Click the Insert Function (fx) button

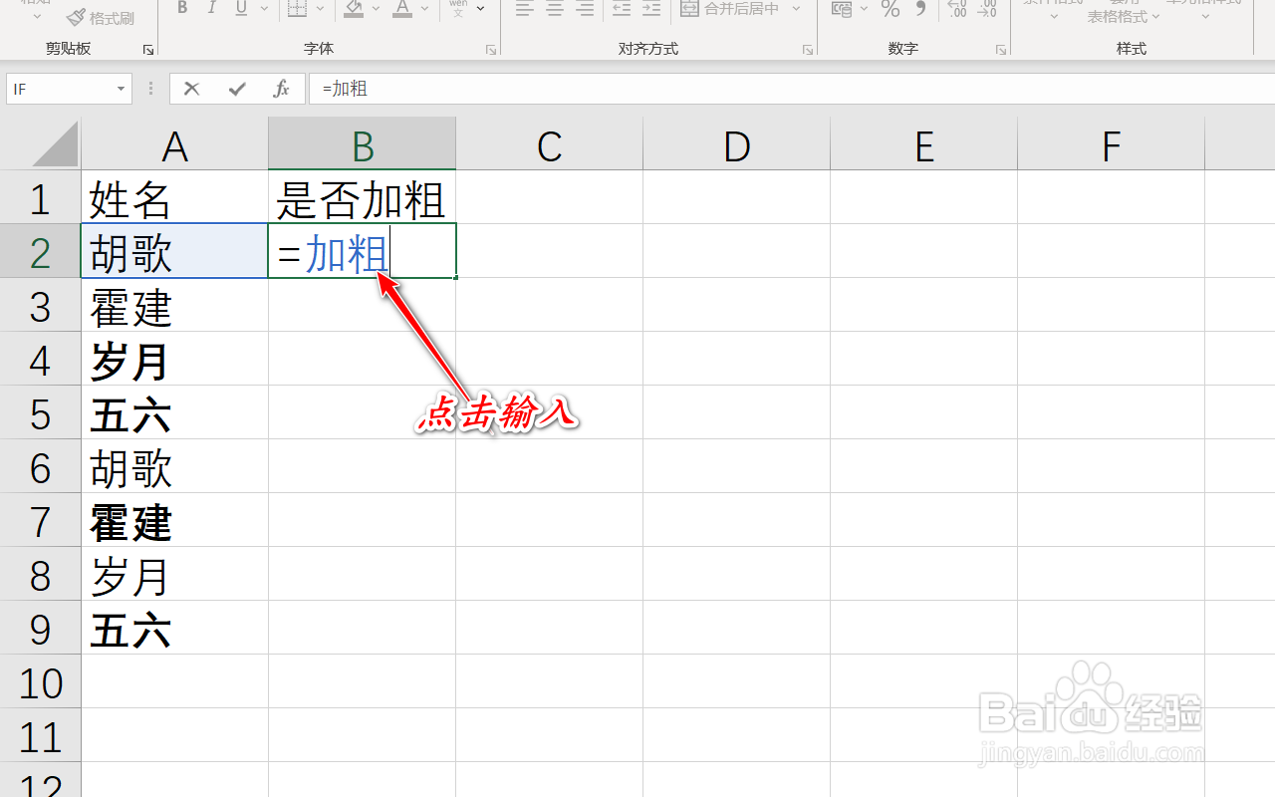(282, 89)
